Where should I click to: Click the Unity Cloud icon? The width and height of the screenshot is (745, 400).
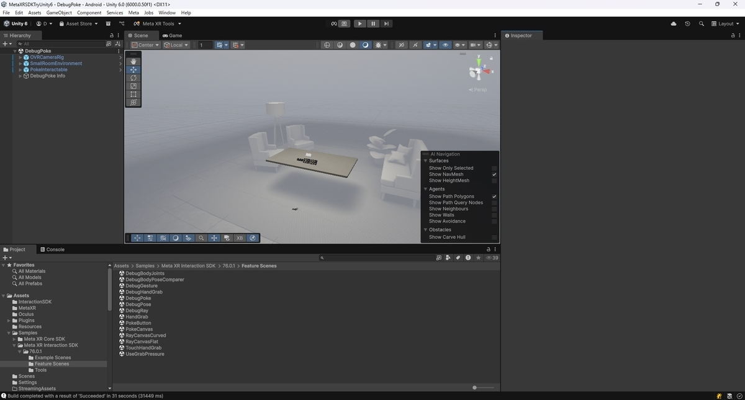click(674, 24)
